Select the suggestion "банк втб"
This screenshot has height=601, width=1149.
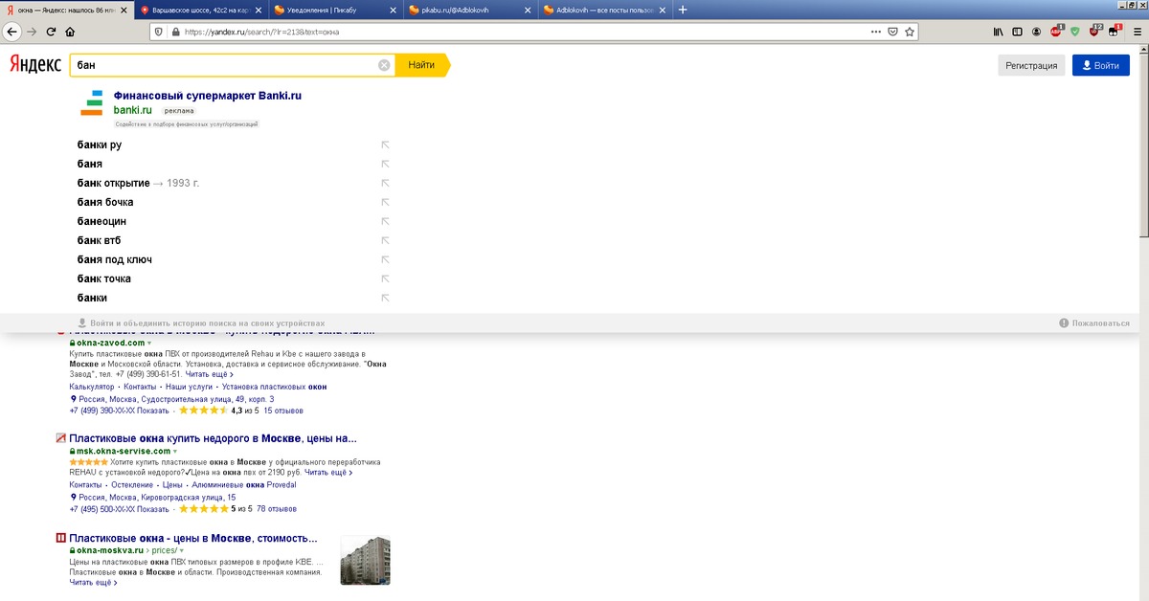[x=99, y=240]
